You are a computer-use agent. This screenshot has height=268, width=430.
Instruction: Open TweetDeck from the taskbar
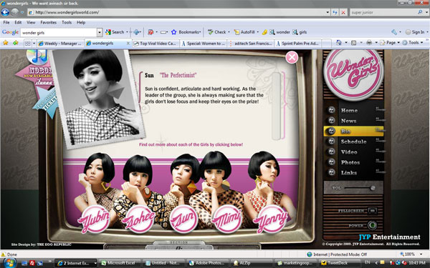pyautogui.click(x=337, y=263)
